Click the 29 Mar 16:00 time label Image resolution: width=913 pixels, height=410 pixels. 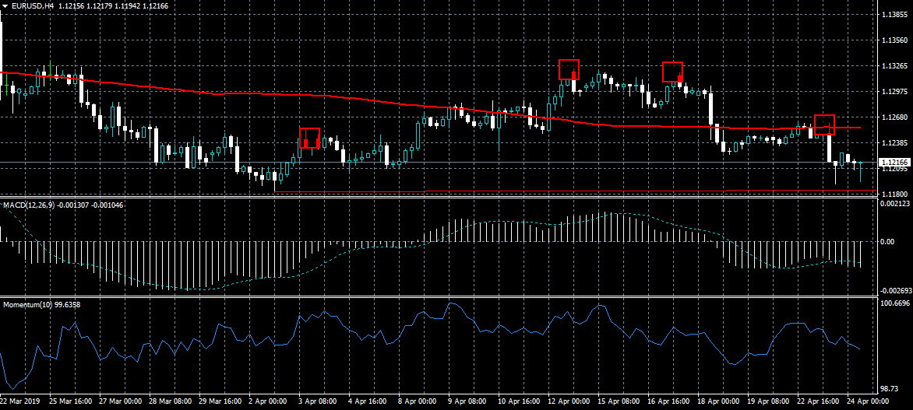pos(220,402)
